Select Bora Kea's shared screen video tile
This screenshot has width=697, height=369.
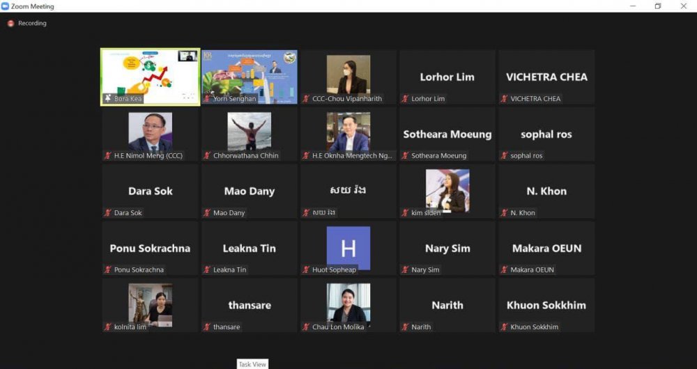pyautogui.click(x=150, y=73)
